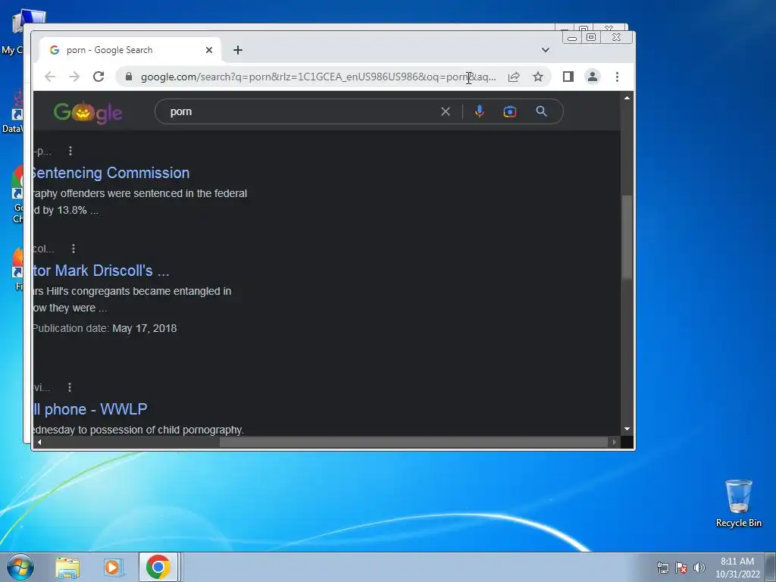The height and width of the screenshot is (582, 776).
Task: Expand the tab search dropdown
Action: [x=546, y=50]
